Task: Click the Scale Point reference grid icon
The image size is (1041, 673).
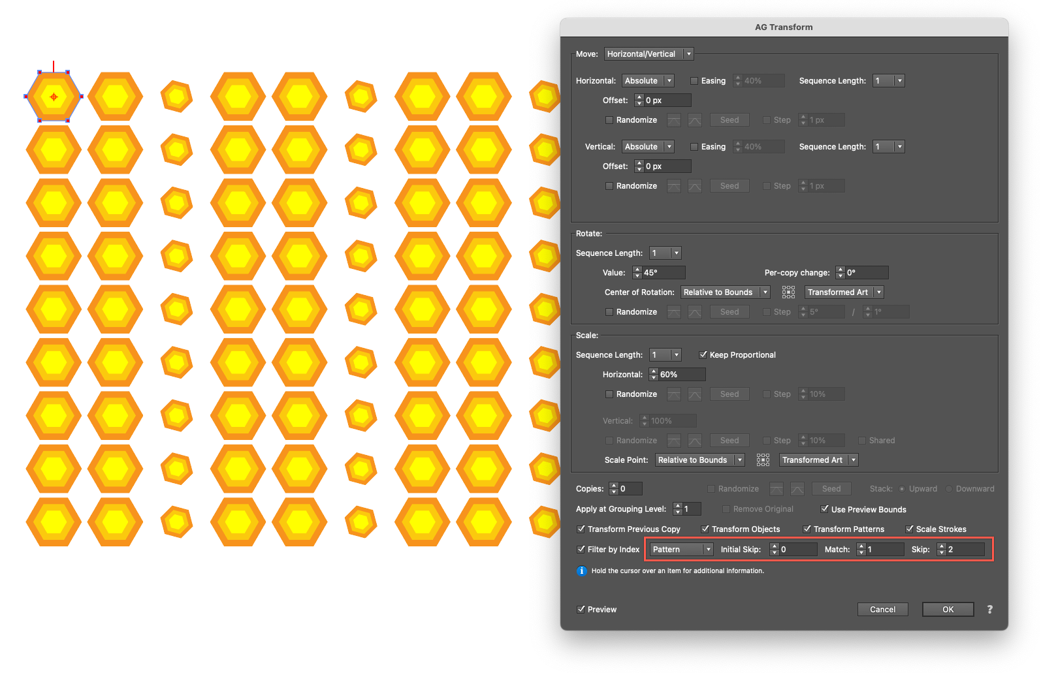Action: pyautogui.click(x=763, y=460)
